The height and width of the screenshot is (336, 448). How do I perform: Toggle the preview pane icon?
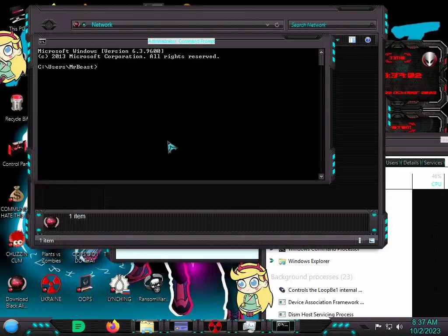pyautogui.click(x=352, y=40)
